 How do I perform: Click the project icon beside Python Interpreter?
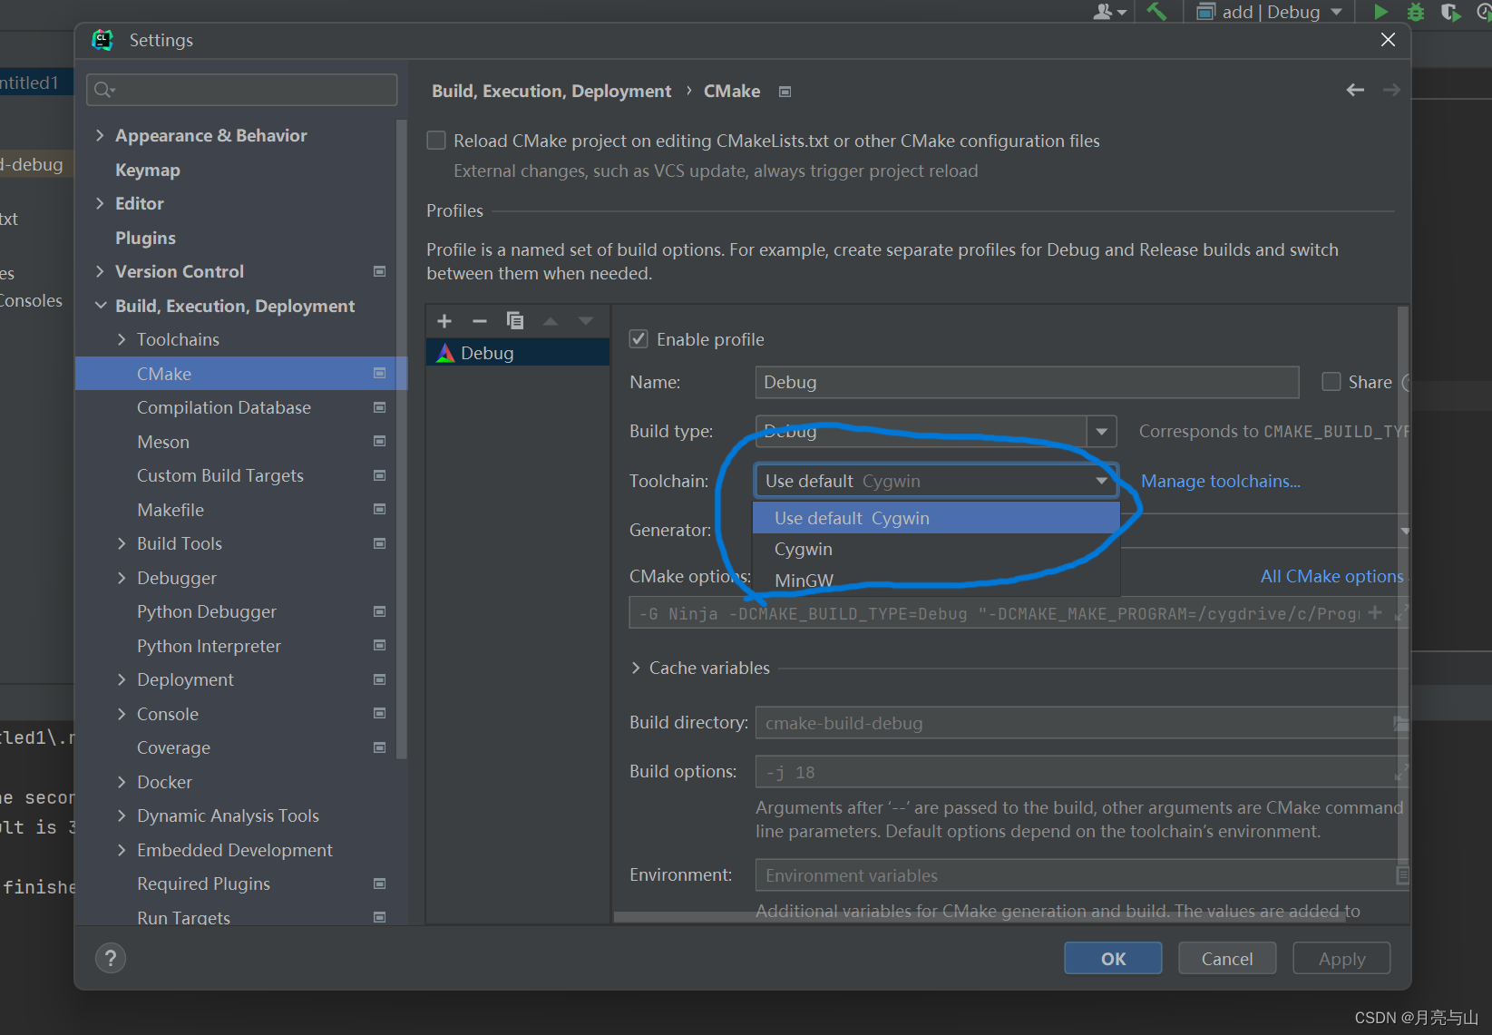(380, 646)
